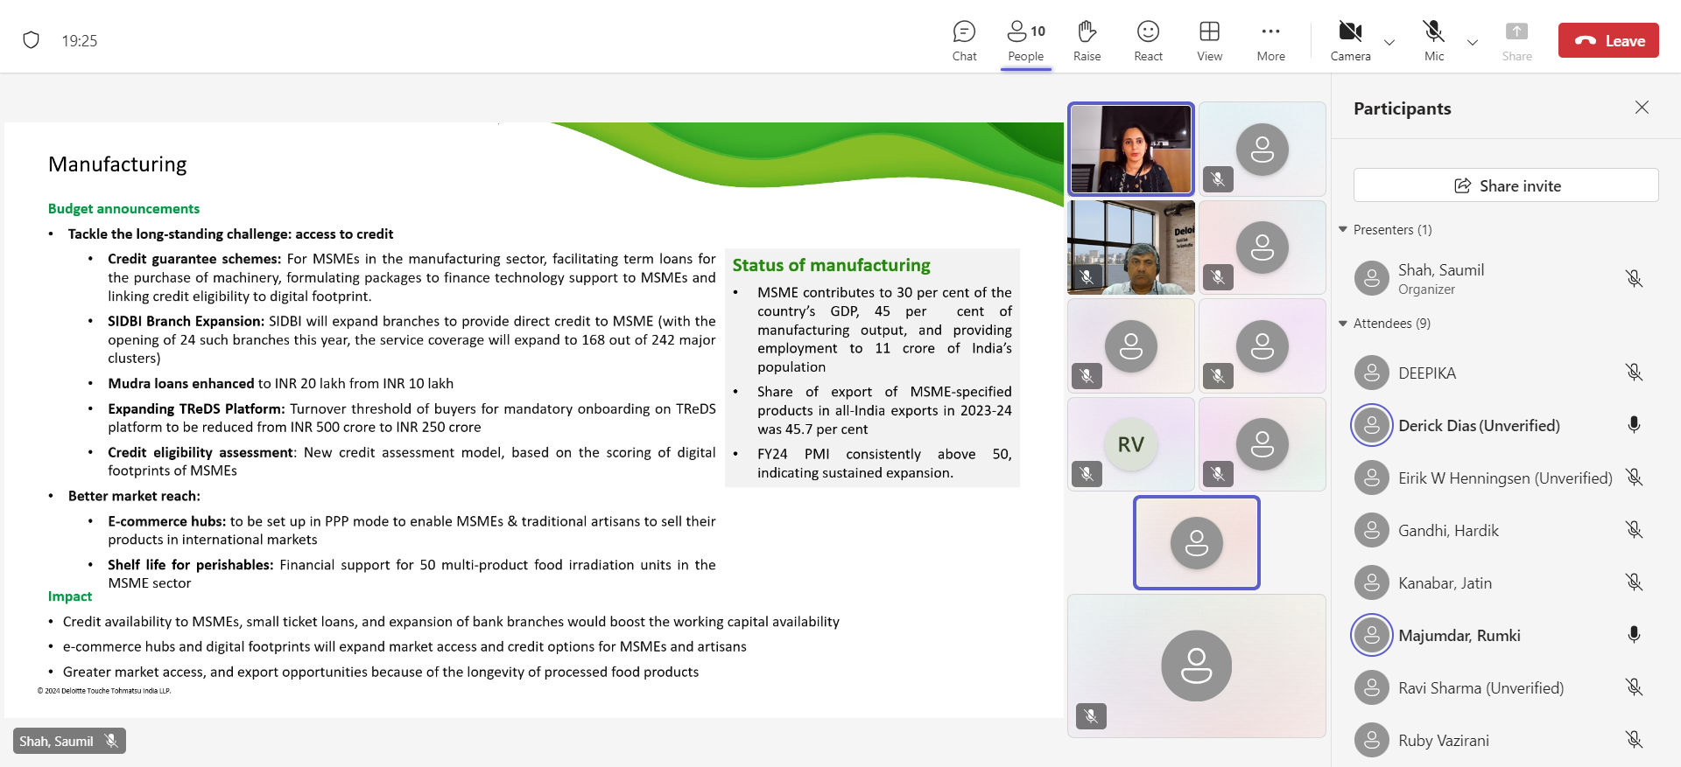
Task: Click Kanabar, Jatin's muted mic icon
Action: 1634,582
